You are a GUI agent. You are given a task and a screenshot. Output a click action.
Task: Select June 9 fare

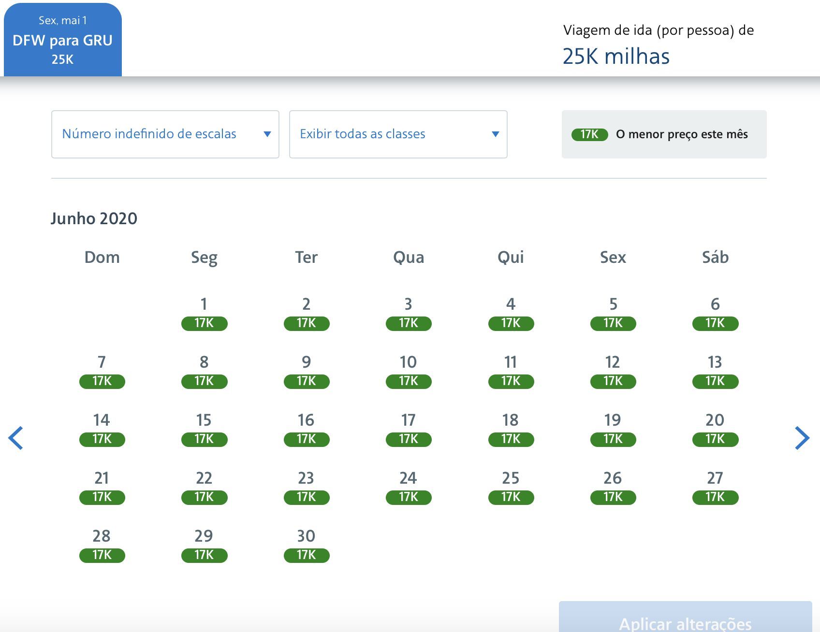point(307,371)
